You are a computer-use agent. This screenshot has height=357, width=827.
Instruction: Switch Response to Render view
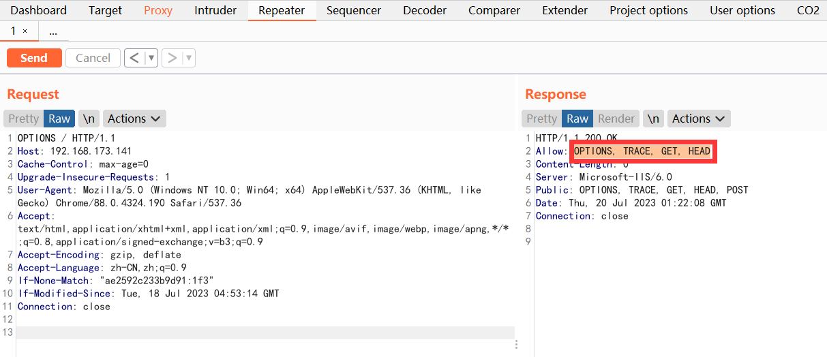coord(616,119)
